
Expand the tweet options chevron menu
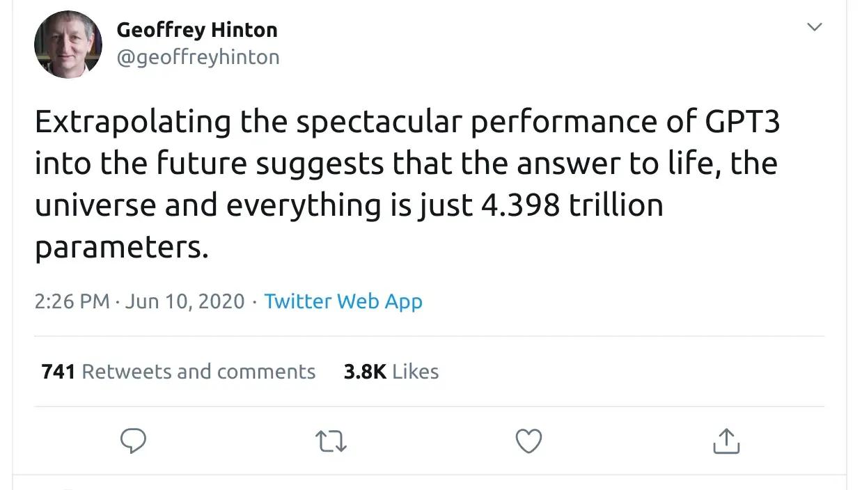coord(814,27)
